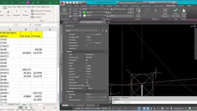Click Select Objects icon in Properties panel
The height and width of the screenshot is (111, 197).
[x=103, y=31]
